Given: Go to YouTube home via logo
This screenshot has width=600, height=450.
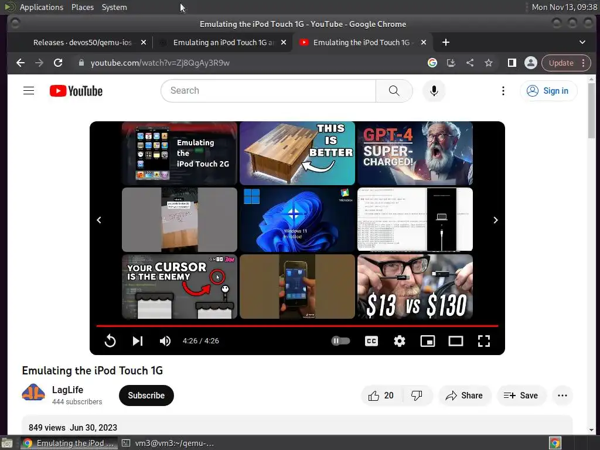Looking at the screenshot, I should click(76, 91).
